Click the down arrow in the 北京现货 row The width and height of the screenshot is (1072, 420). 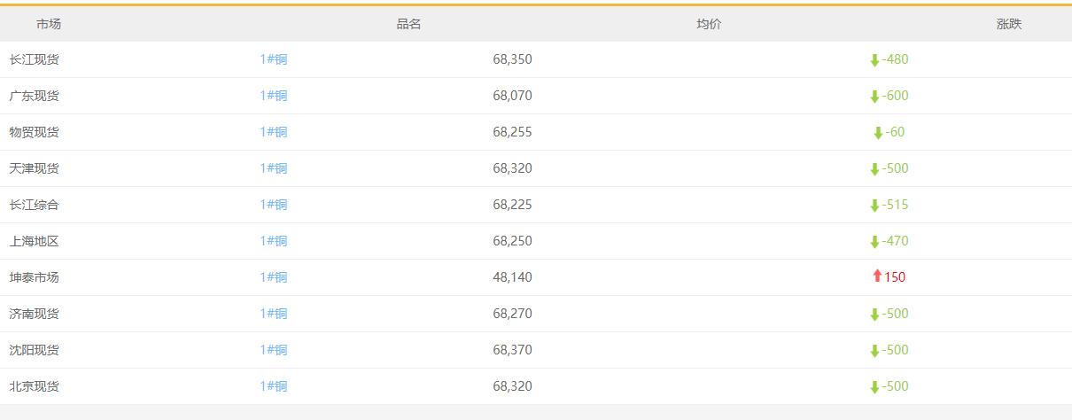click(874, 387)
